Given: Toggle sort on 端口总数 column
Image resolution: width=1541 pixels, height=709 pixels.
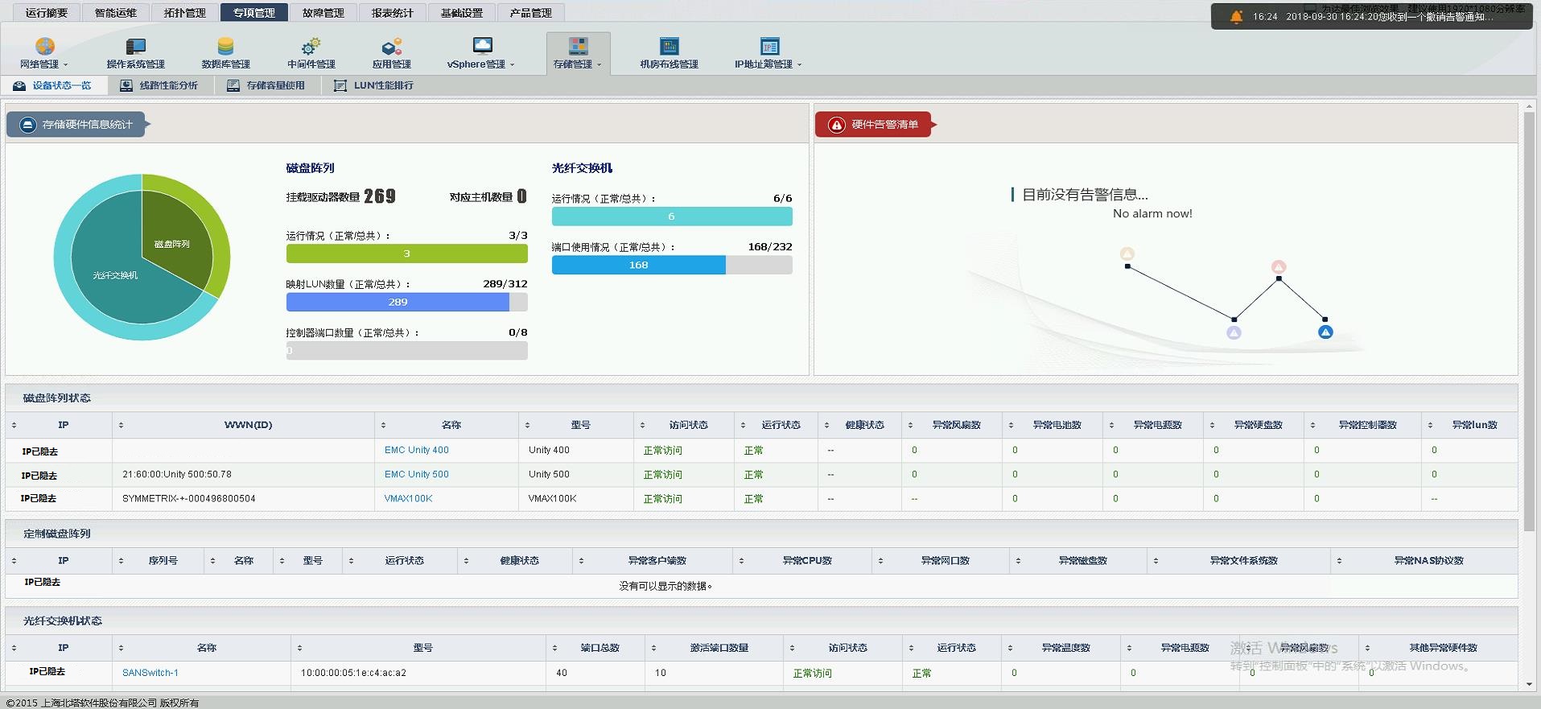Looking at the screenshot, I should [x=600, y=648].
